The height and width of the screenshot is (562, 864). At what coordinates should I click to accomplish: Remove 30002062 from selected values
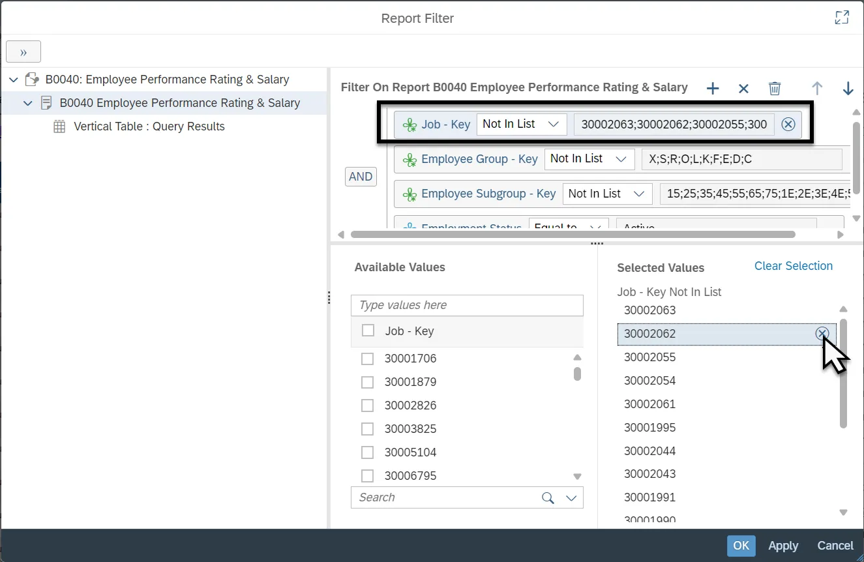tap(822, 334)
